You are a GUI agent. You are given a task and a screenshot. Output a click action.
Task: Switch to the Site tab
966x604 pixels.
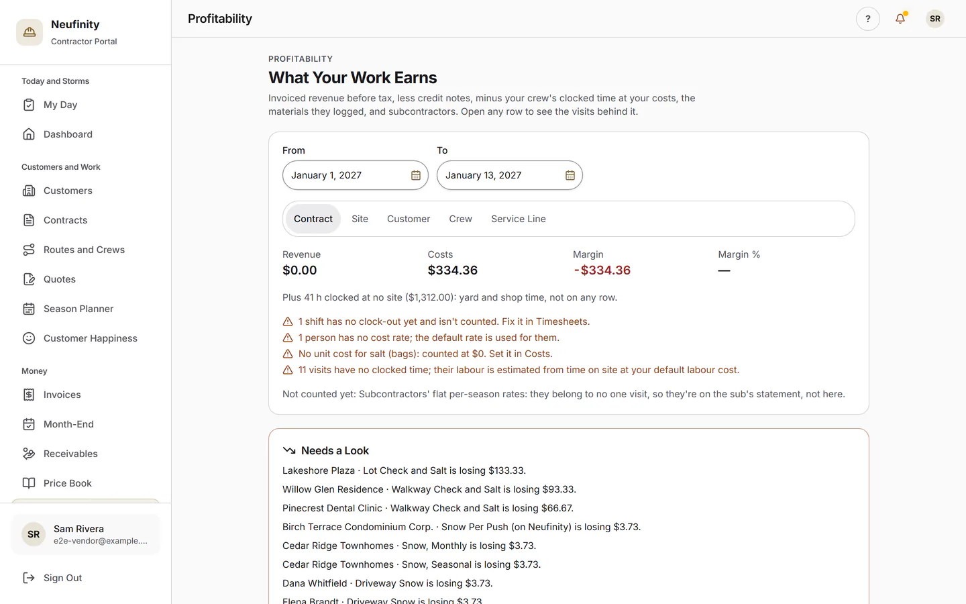pos(360,219)
